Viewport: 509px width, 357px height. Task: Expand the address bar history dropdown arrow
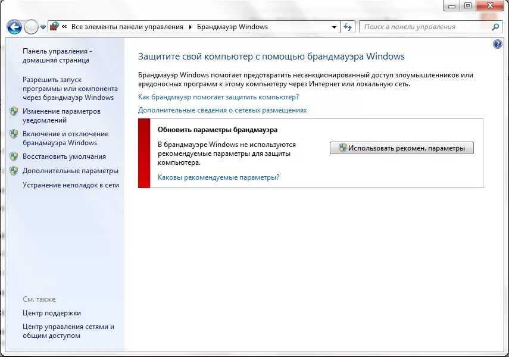[334, 27]
